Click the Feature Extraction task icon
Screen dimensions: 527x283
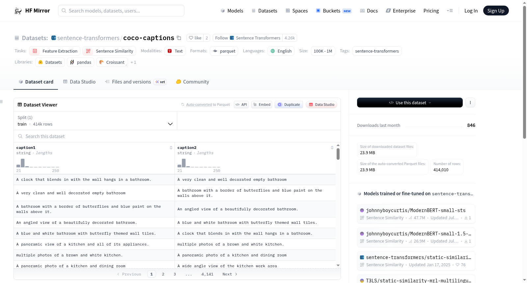click(35, 51)
